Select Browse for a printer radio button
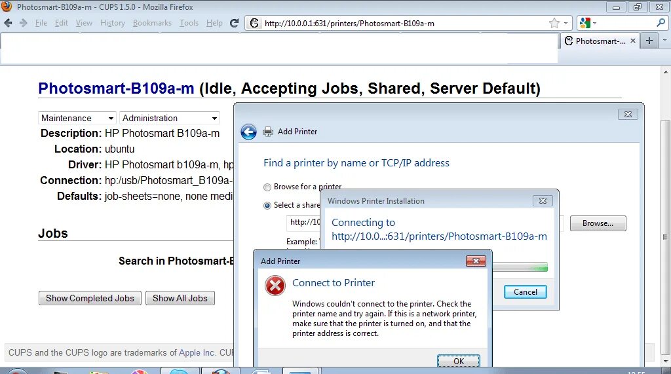The height and width of the screenshot is (374, 671). (x=267, y=187)
